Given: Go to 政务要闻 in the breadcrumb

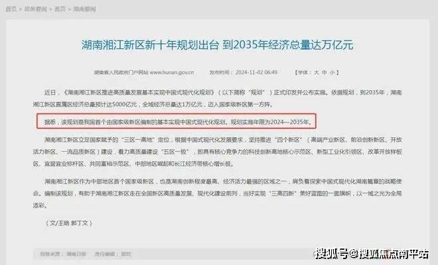Looking at the screenshot, I should click(35, 9).
